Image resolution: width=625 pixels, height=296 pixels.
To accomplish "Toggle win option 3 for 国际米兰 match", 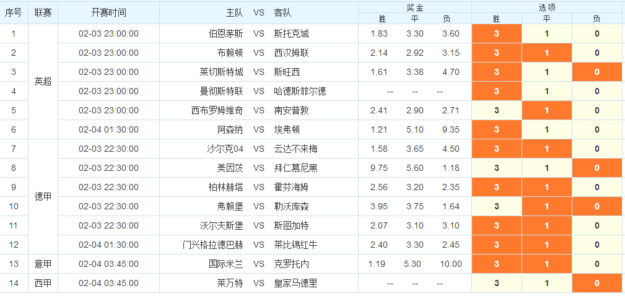I will (x=497, y=264).
